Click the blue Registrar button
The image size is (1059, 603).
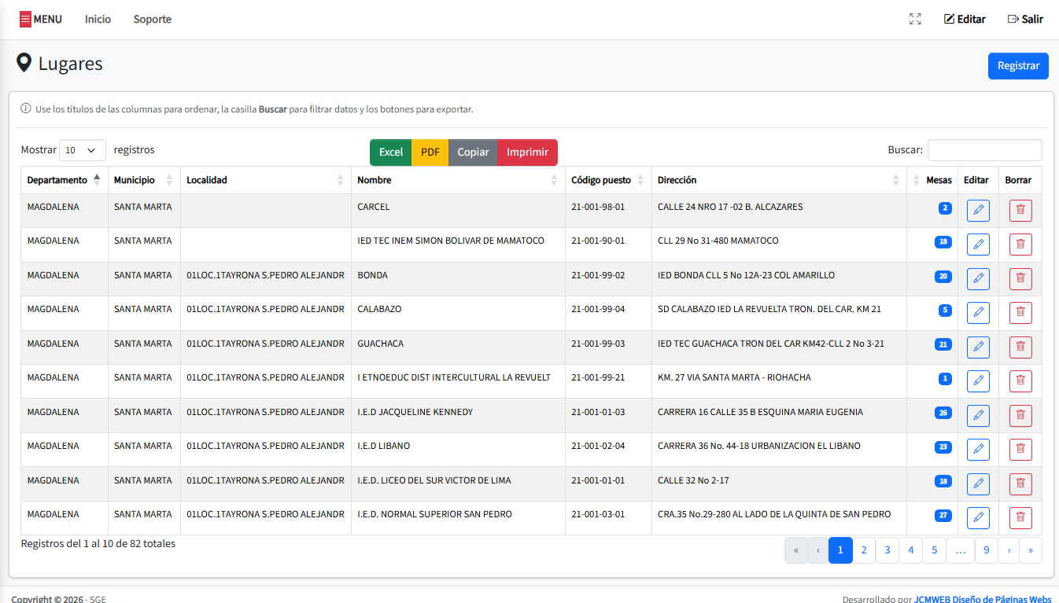tap(1018, 66)
